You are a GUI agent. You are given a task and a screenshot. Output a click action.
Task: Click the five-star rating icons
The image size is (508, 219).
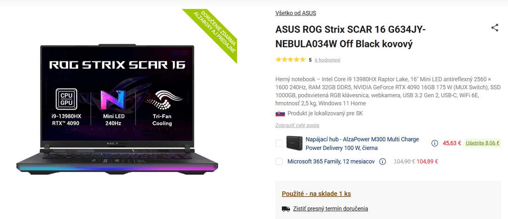[290, 60]
